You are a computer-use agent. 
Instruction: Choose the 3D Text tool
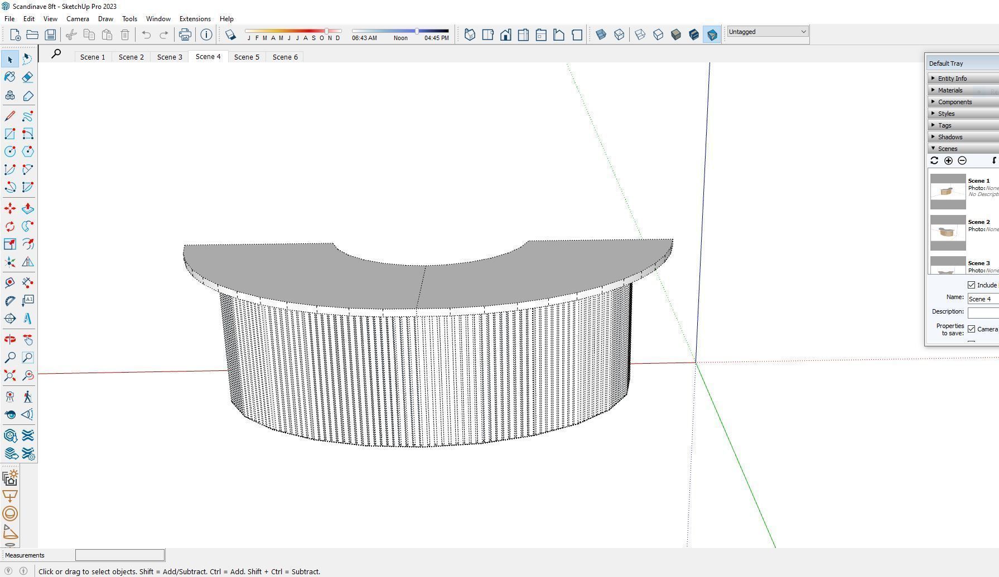point(27,319)
